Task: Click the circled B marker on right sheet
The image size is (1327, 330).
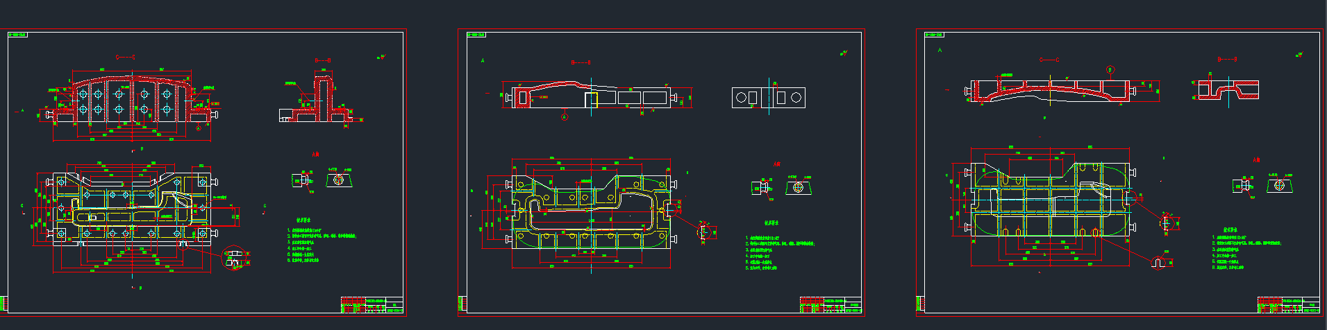Action: [x=1110, y=69]
